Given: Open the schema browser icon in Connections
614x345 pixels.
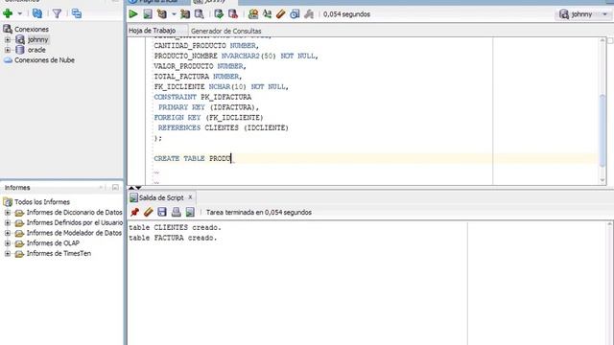Looking at the screenshot, I should pos(77,13).
